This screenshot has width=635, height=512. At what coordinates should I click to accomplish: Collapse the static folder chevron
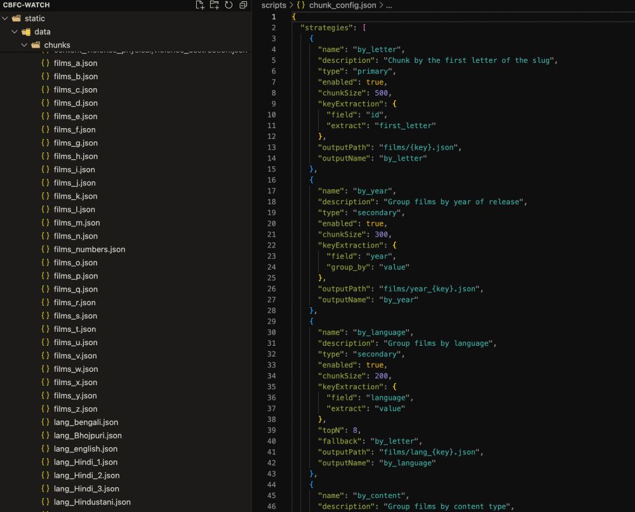click(5, 18)
